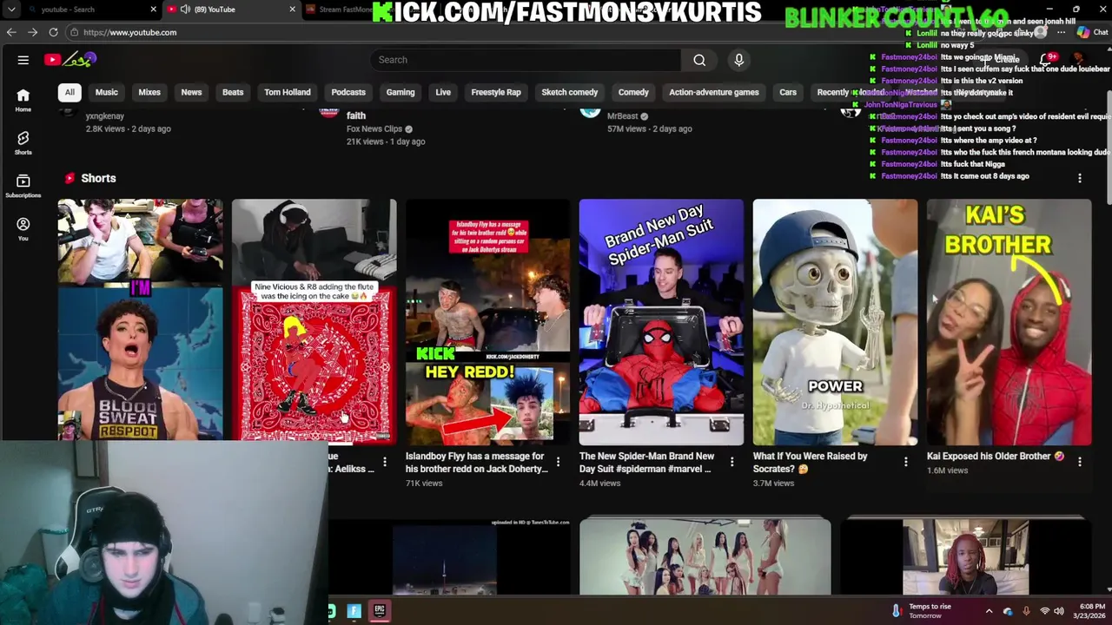
Task: Filter by Action-adventure games
Action: pyautogui.click(x=714, y=92)
